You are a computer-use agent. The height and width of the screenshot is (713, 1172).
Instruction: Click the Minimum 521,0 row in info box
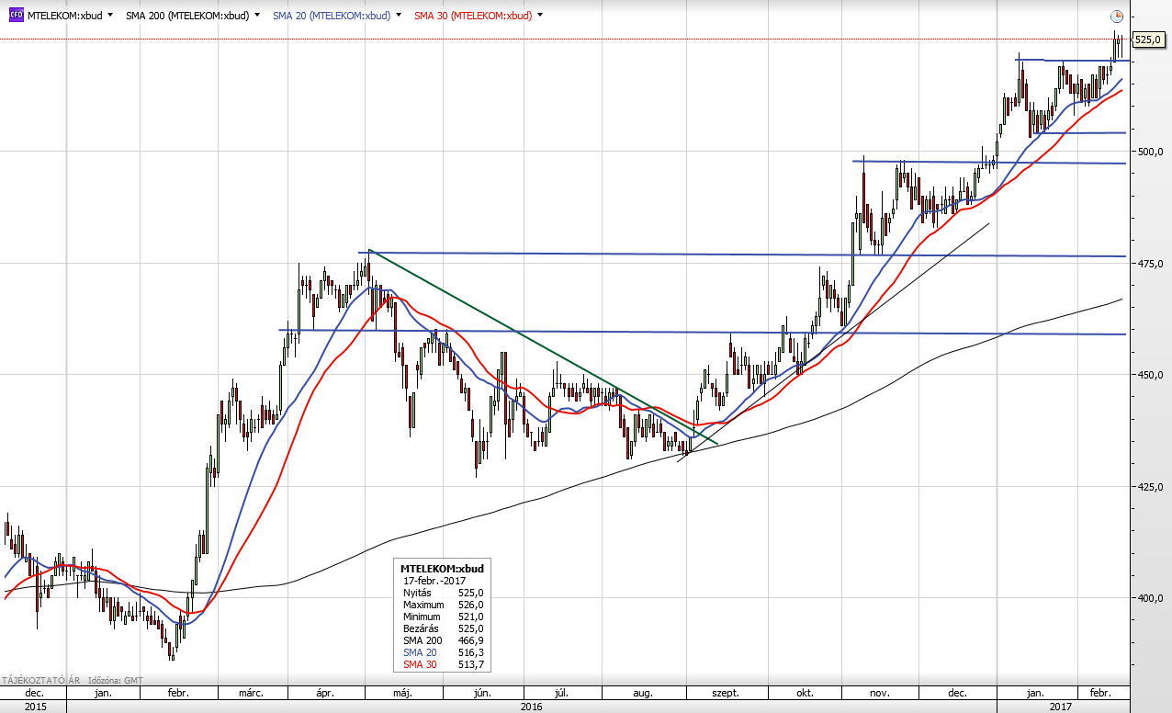tap(442, 617)
